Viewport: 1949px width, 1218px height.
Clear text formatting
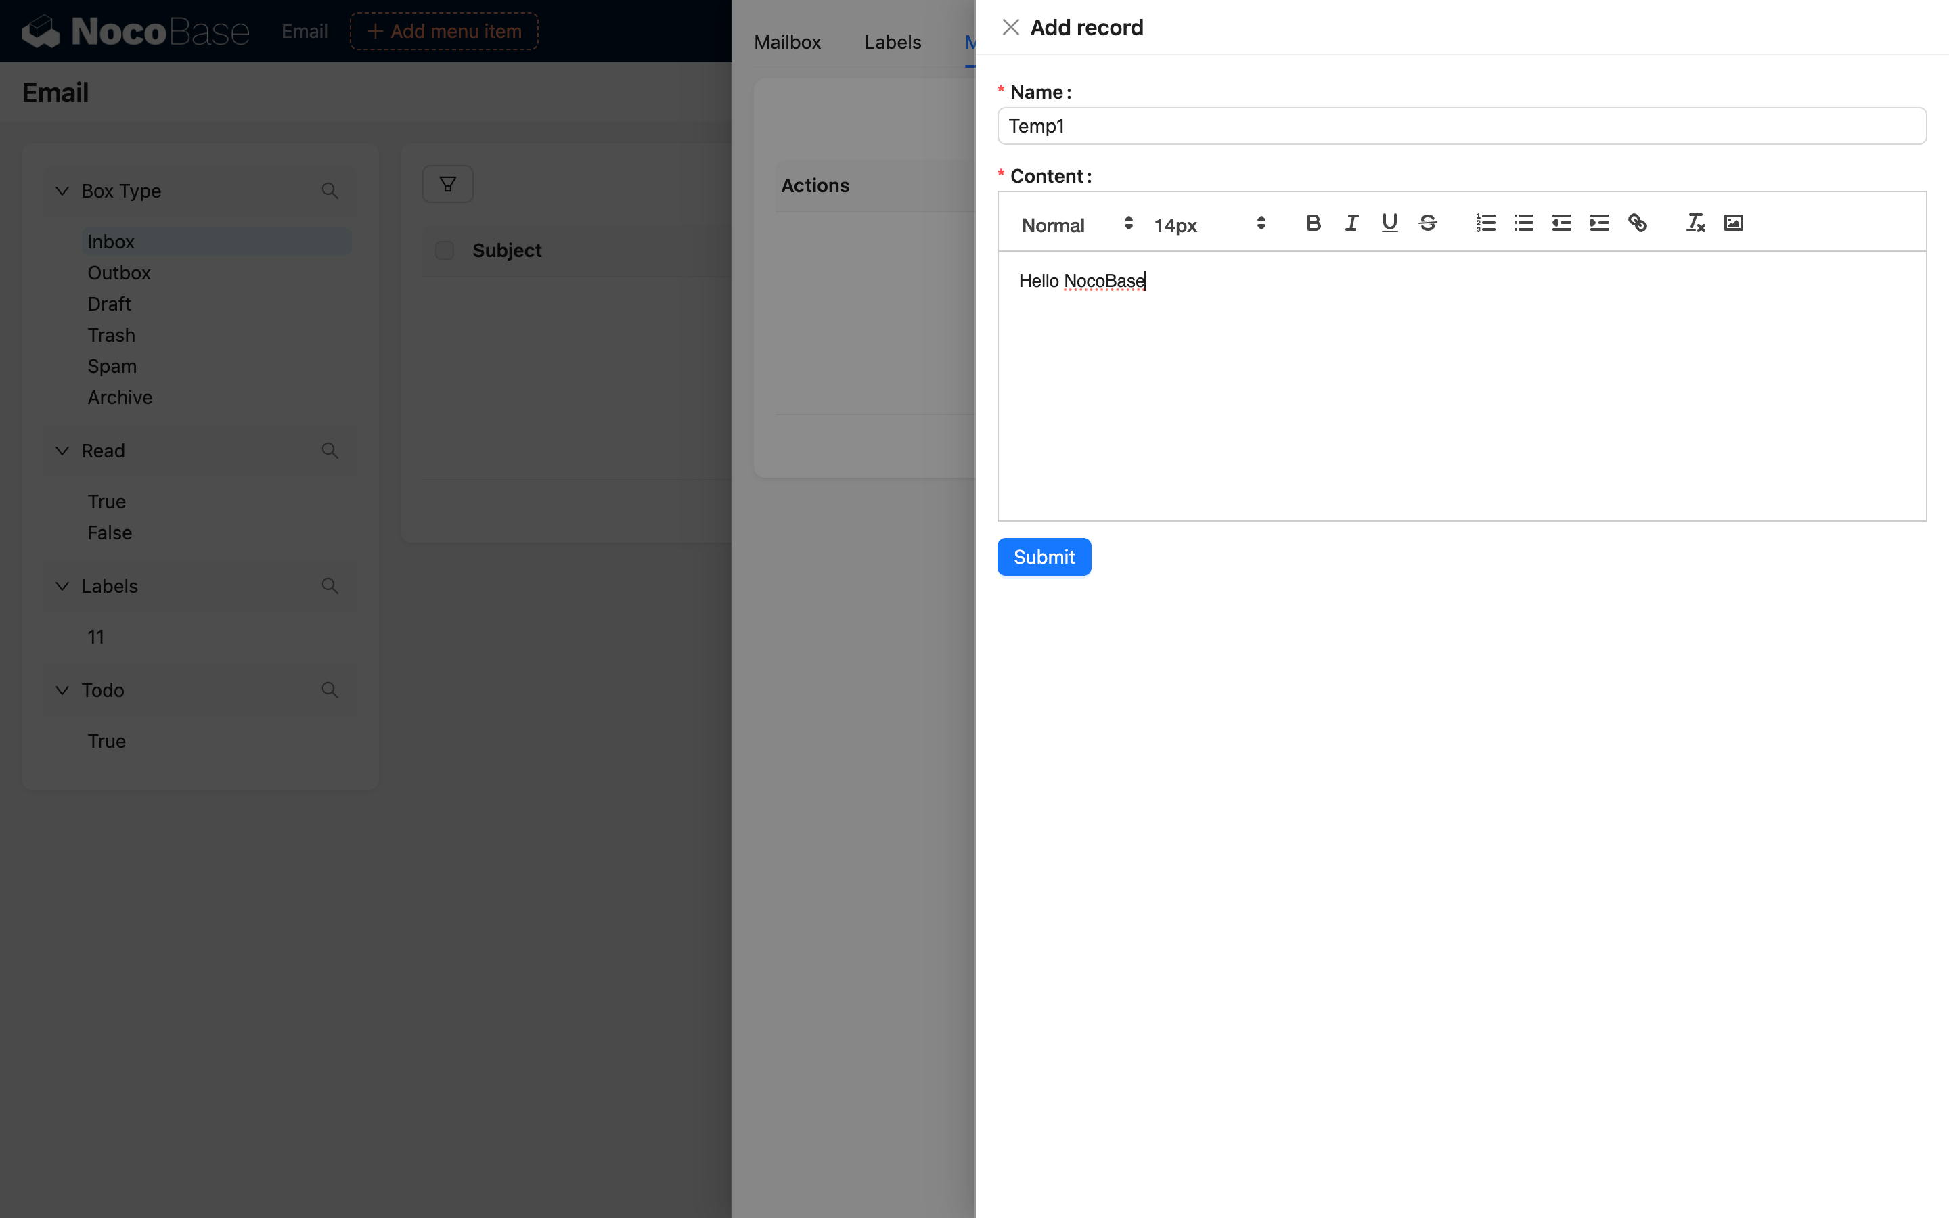coord(1695,223)
